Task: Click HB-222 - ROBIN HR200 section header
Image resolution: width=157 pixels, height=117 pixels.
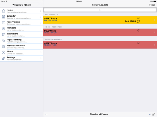Action: coord(53,27)
